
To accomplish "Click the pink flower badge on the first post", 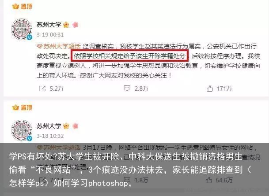I will tap(76, 25).
